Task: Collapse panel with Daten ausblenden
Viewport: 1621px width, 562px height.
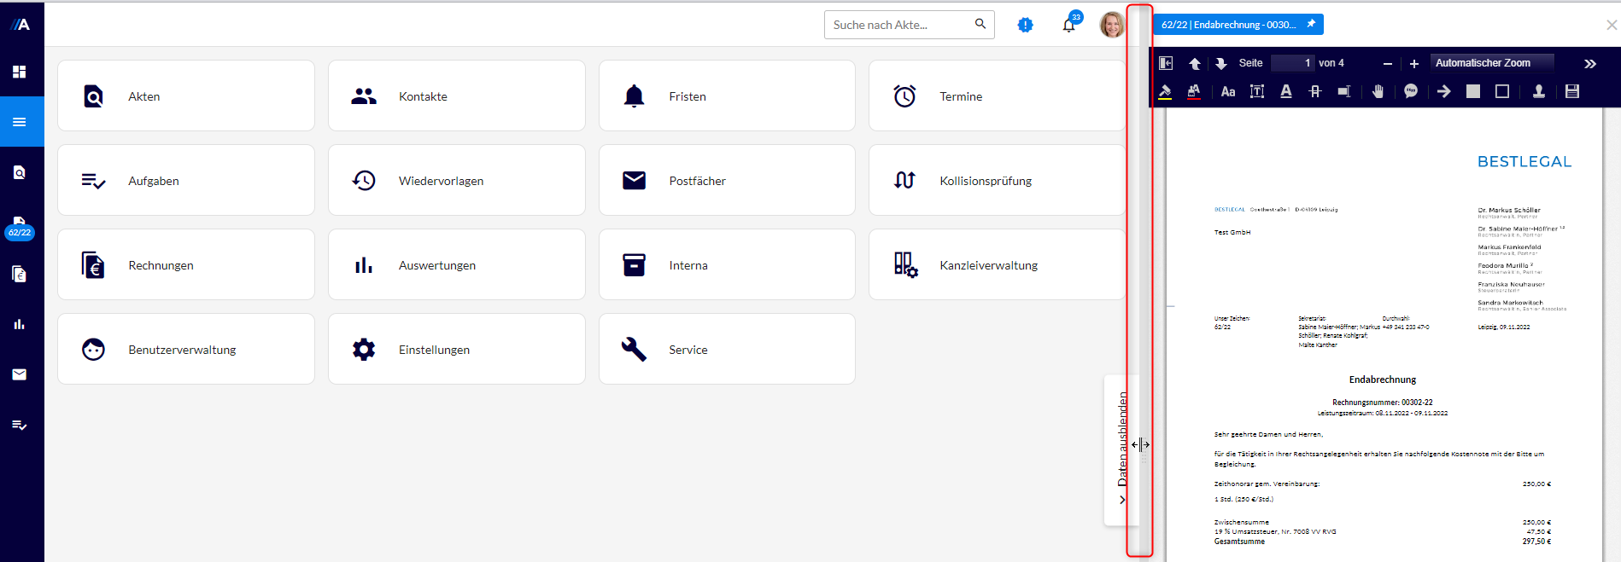Action: [1122, 450]
